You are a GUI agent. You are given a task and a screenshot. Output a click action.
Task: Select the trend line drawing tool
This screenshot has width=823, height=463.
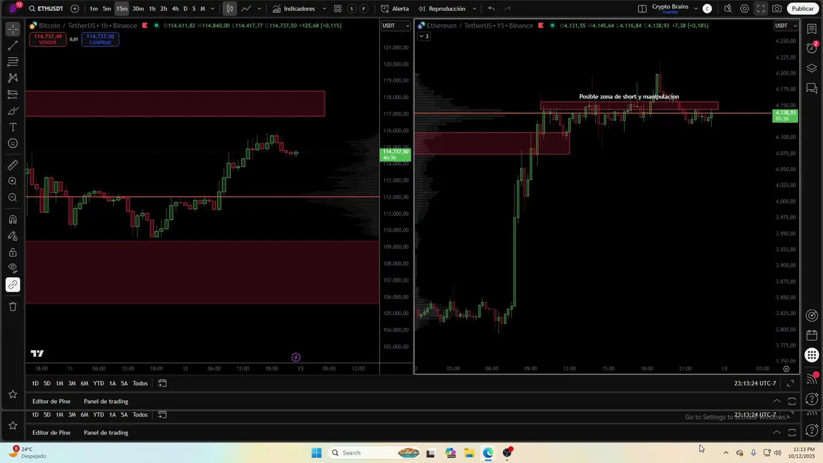point(13,46)
